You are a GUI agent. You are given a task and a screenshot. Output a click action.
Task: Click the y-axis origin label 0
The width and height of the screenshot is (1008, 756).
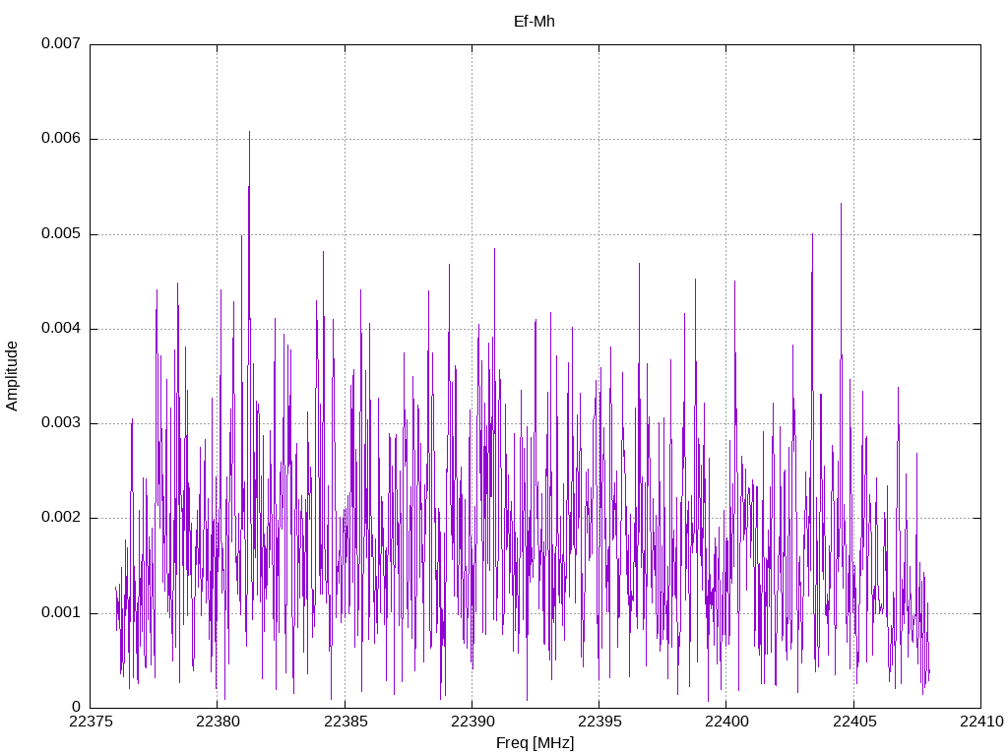(x=76, y=708)
